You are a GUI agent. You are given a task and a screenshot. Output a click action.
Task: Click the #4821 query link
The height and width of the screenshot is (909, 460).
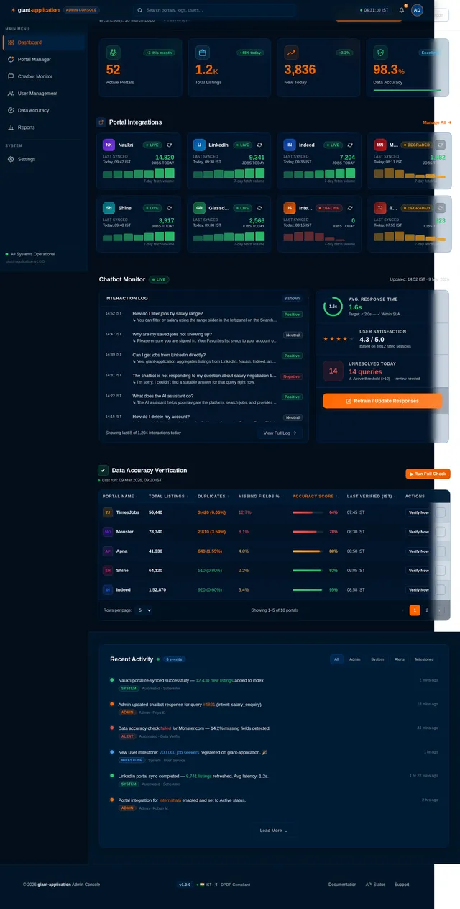point(208,704)
